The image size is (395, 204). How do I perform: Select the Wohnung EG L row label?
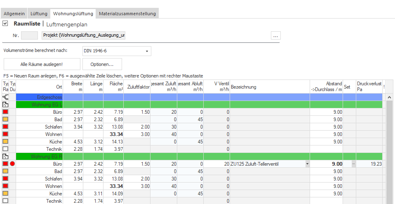click(39, 105)
